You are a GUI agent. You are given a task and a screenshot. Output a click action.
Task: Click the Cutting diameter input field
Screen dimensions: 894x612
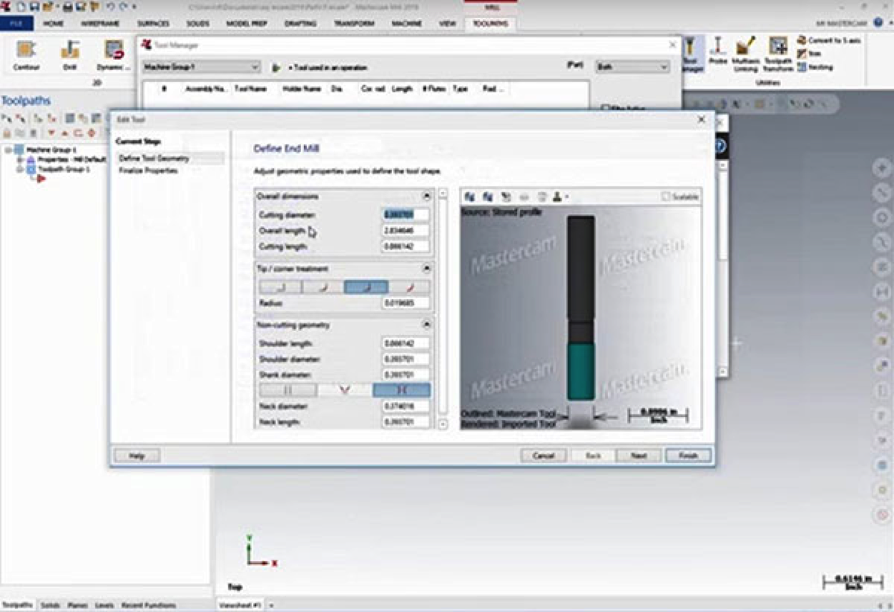(406, 215)
